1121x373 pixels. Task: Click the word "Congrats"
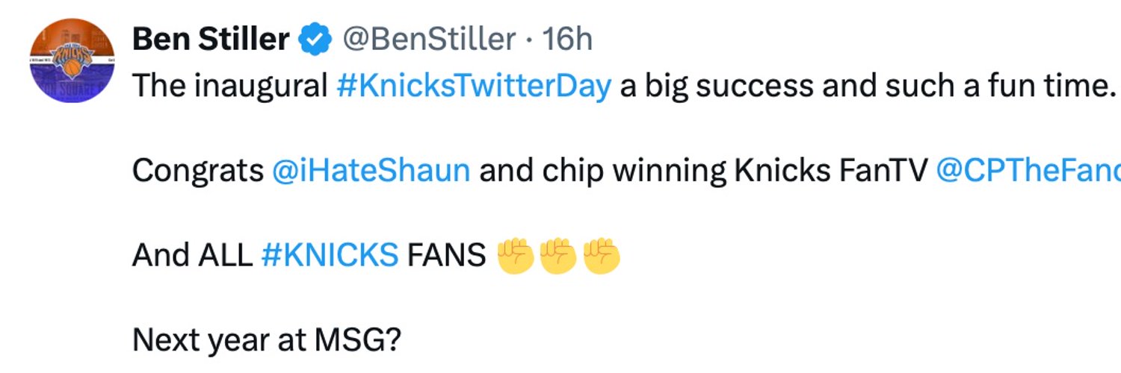point(198,172)
